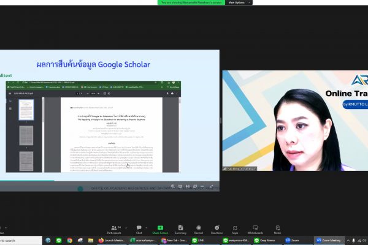The width and height of the screenshot is (368, 245).
Task: Select the Zoom Meeting taskbar window
Action: [x=329, y=240]
